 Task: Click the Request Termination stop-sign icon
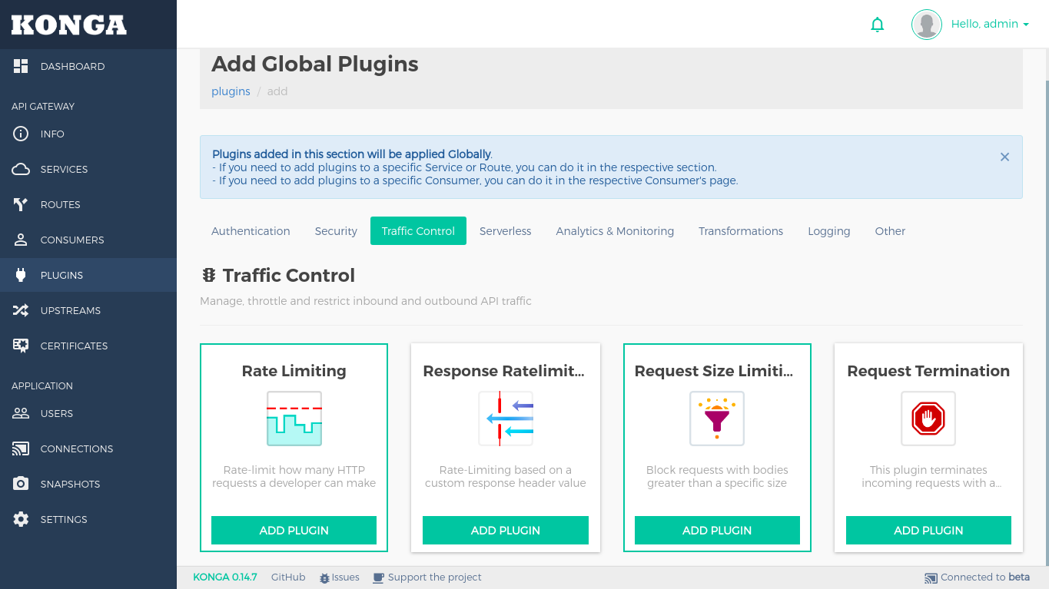click(x=928, y=419)
